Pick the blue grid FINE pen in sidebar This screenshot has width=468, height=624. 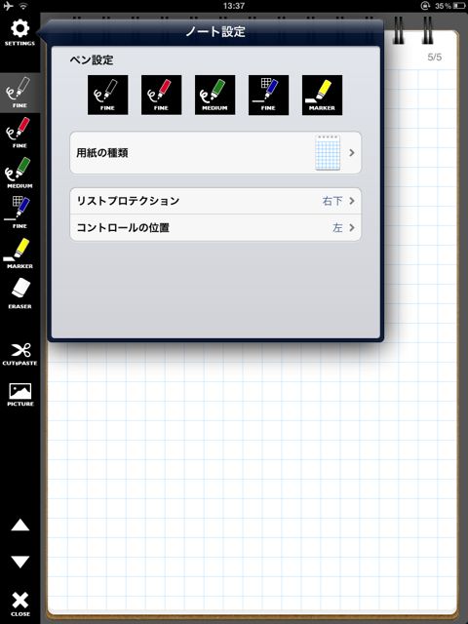[x=19, y=213]
